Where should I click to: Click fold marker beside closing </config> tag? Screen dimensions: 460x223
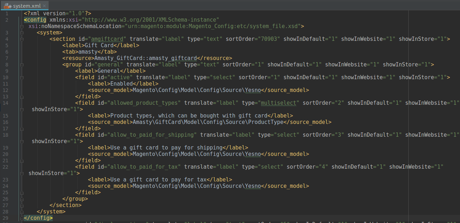click(22, 218)
